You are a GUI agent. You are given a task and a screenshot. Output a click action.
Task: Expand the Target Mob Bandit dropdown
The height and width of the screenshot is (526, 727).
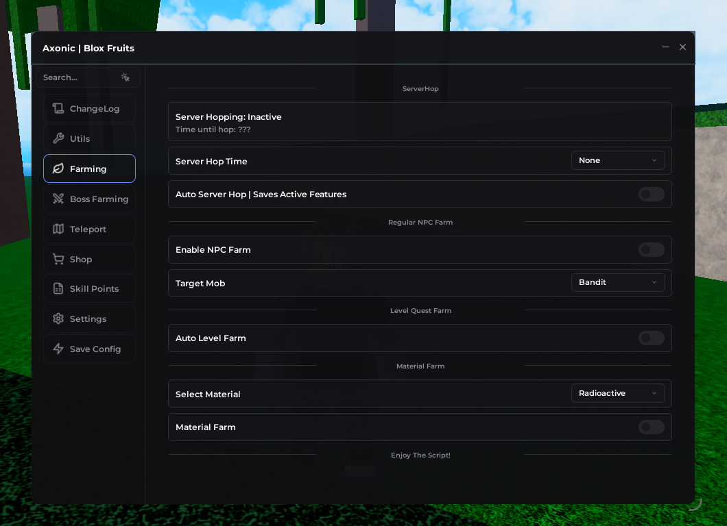[x=618, y=282]
